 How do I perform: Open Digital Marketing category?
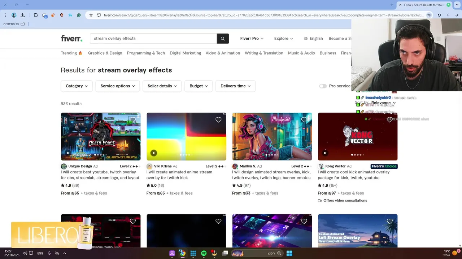pos(185,53)
